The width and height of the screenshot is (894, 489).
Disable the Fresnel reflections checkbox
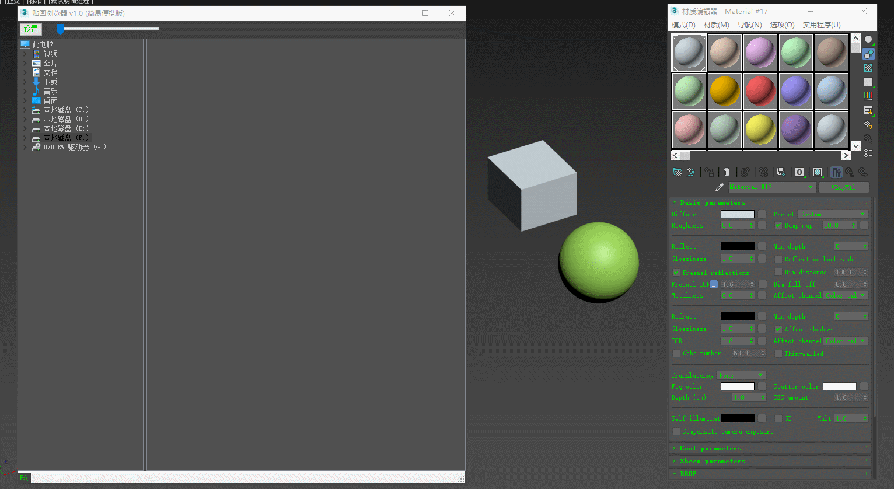pyautogui.click(x=676, y=273)
